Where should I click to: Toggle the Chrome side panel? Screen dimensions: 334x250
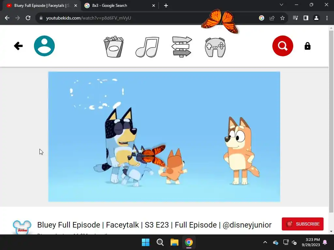[x=306, y=18]
